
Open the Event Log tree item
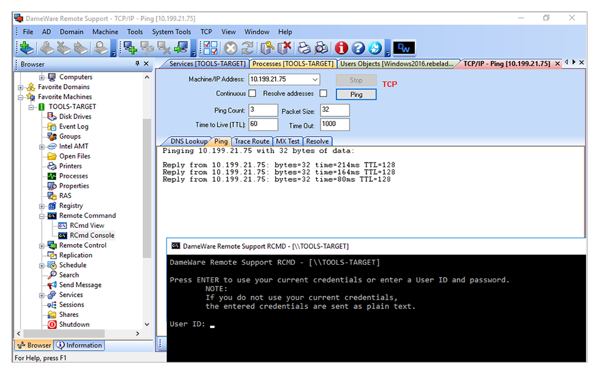click(x=74, y=126)
